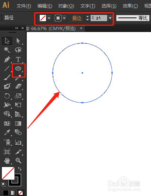151x196 pixels.
Task: Click the circle's left anchor point
Action: pos(53,73)
